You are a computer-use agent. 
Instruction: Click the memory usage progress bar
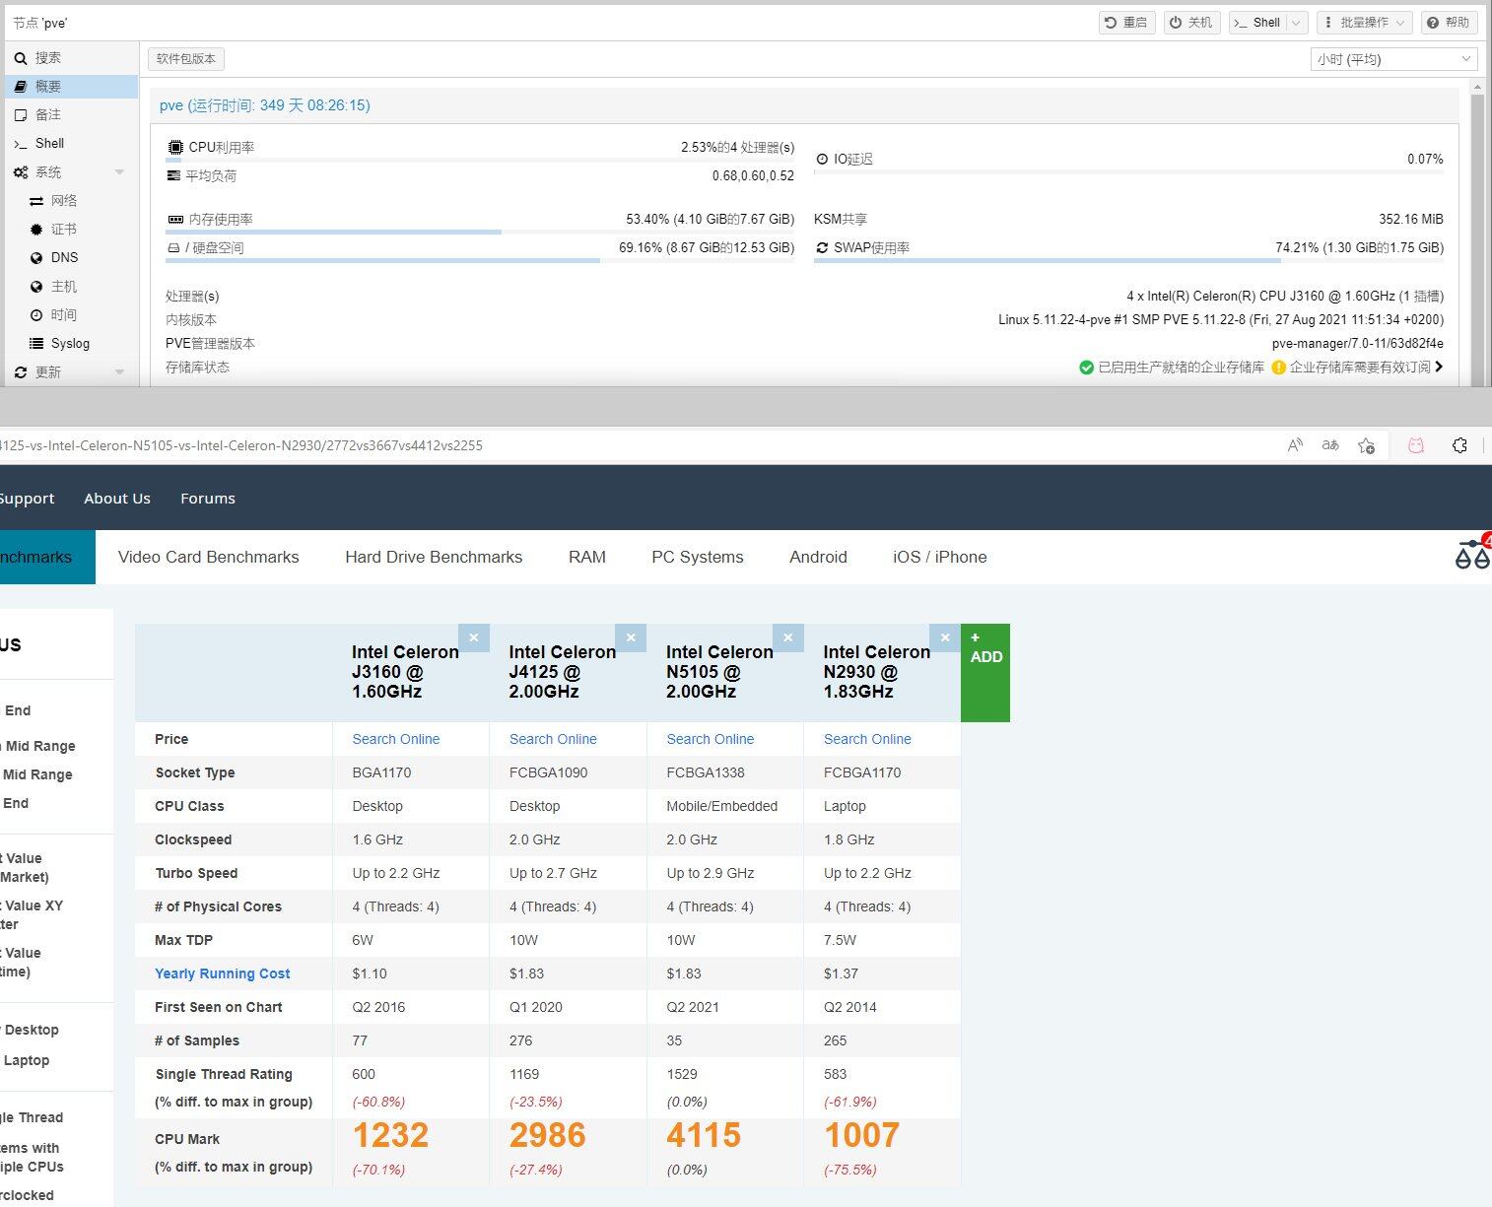click(x=480, y=233)
